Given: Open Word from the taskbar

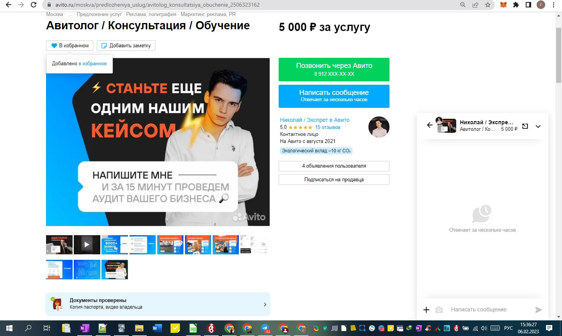Looking at the screenshot, I should (x=157, y=328).
